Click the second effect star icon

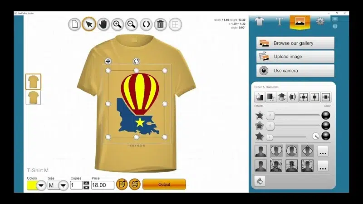(x=260, y=126)
